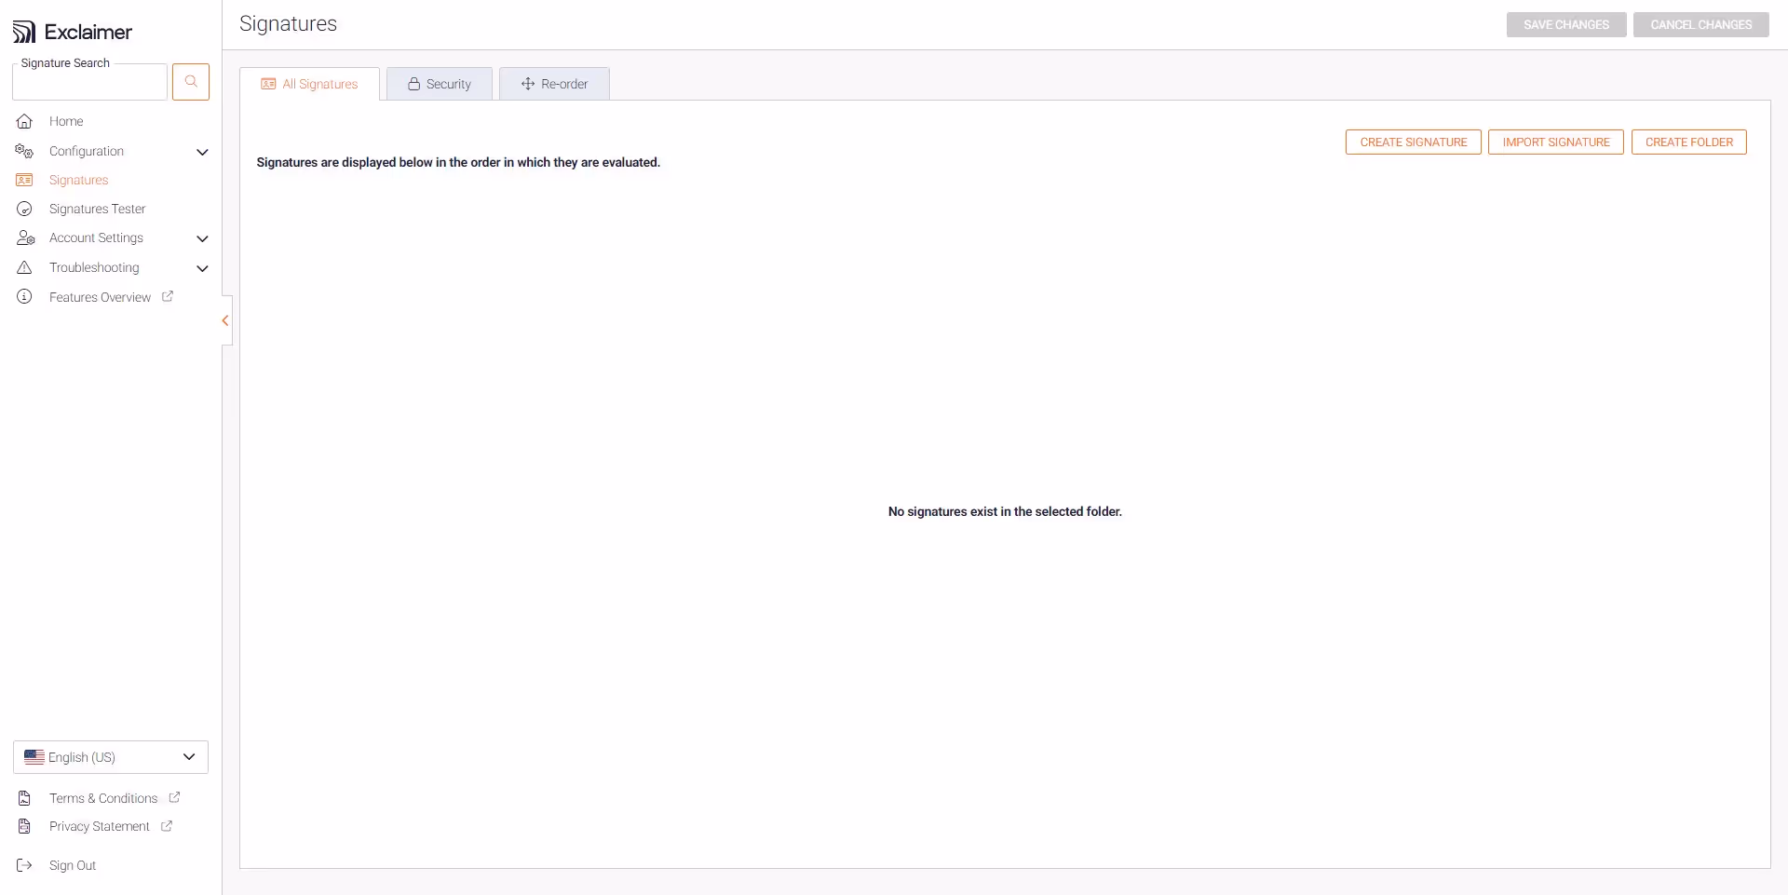Open the English (US) language dropdown
The image size is (1788, 895).
tap(111, 757)
